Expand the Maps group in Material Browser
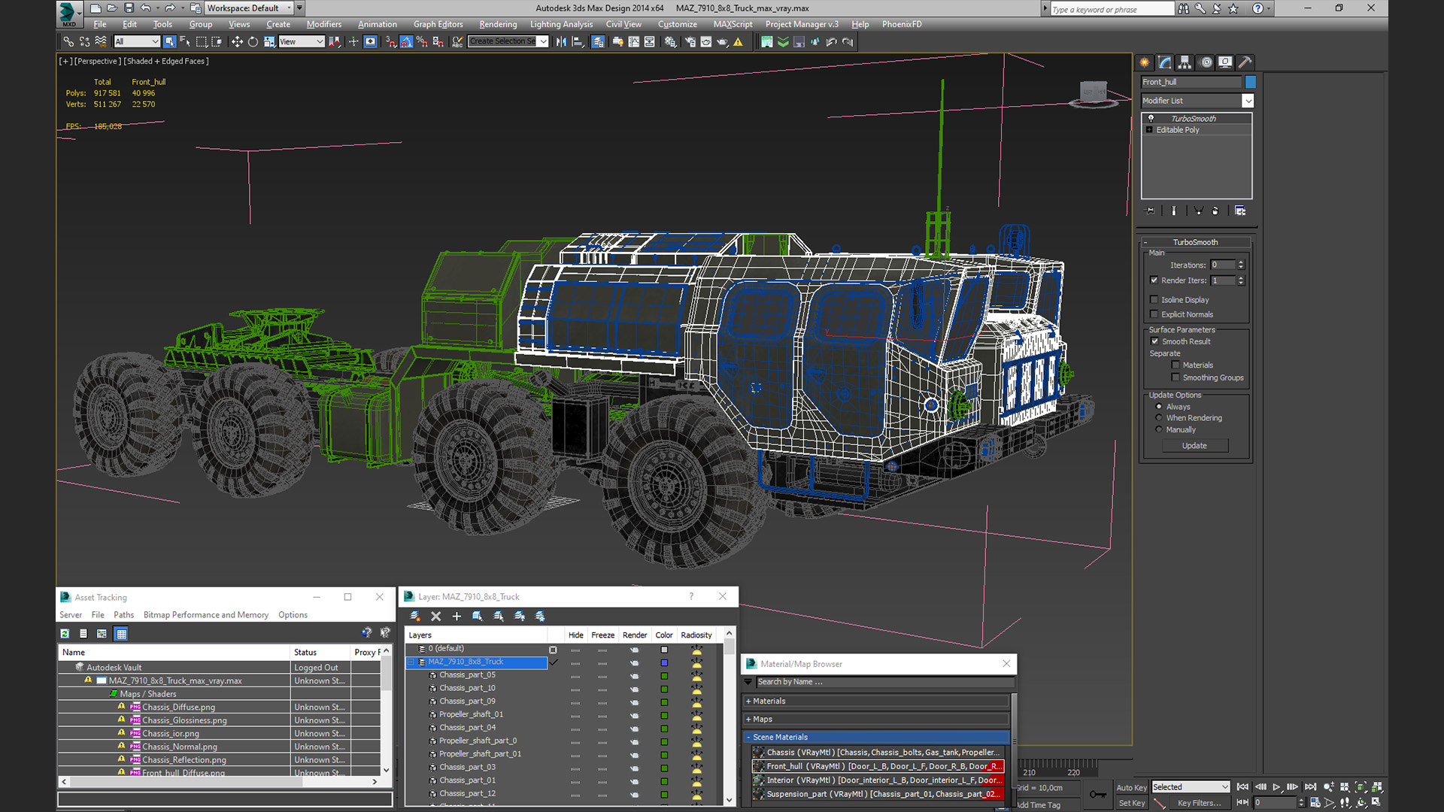The image size is (1444, 812). coord(877,720)
